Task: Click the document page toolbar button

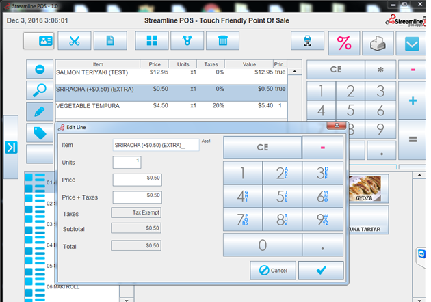Action: click(x=110, y=40)
